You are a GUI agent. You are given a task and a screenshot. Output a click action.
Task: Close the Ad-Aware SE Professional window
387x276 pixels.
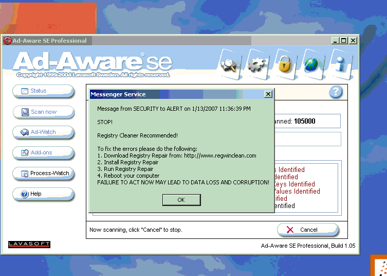click(x=353, y=41)
